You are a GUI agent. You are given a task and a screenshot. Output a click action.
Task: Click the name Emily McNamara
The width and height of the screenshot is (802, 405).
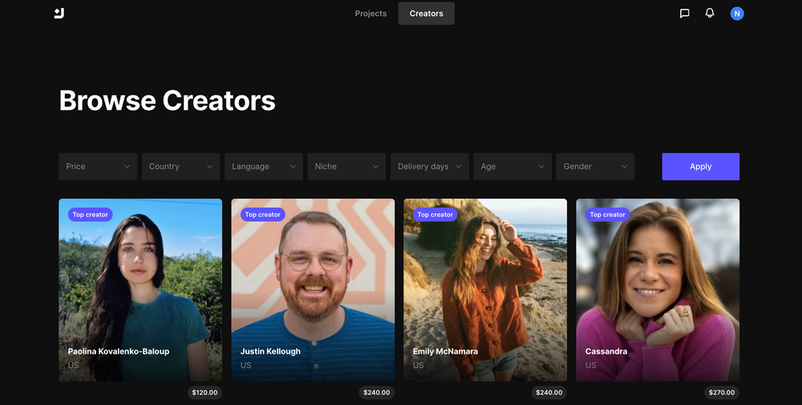(445, 351)
